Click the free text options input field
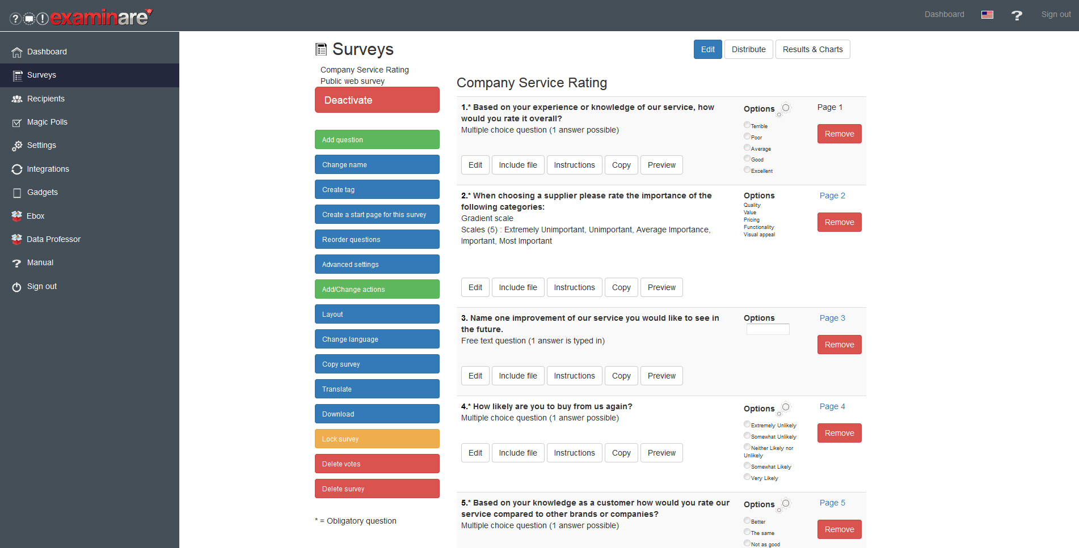Screen dimensions: 1079x548 point(768,329)
